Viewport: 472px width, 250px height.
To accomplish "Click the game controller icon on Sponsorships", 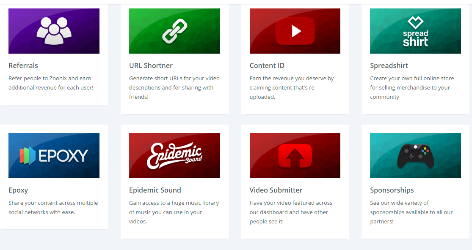I will [x=415, y=156].
